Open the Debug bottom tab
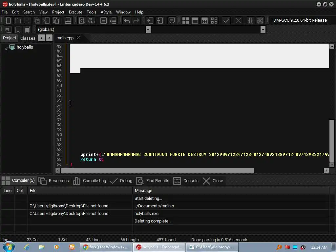 click(121, 181)
